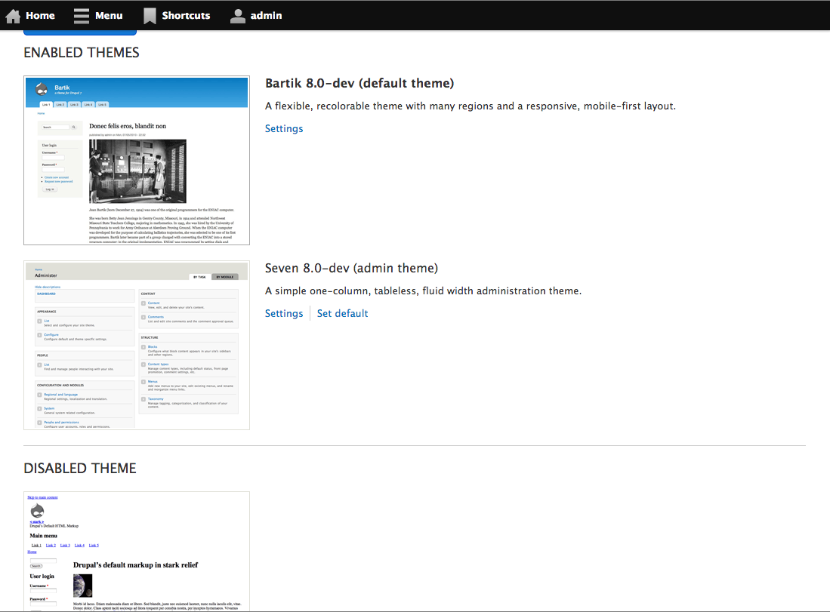The width and height of the screenshot is (830, 612).
Task: Open the admin account label
Action: pyautogui.click(x=267, y=16)
